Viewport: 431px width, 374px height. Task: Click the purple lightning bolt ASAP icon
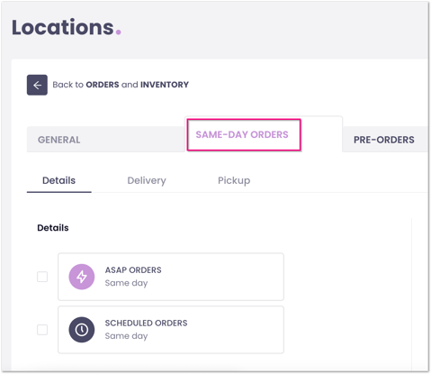click(x=82, y=277)
